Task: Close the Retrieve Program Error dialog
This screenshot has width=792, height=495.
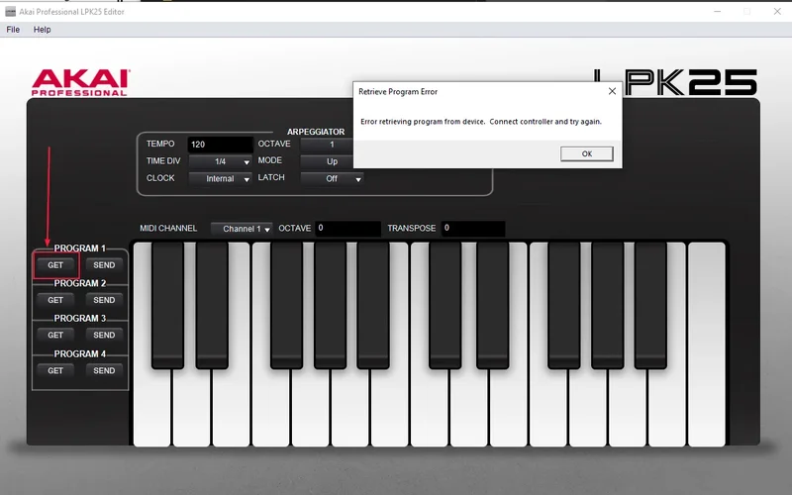Action: point(612,91)
